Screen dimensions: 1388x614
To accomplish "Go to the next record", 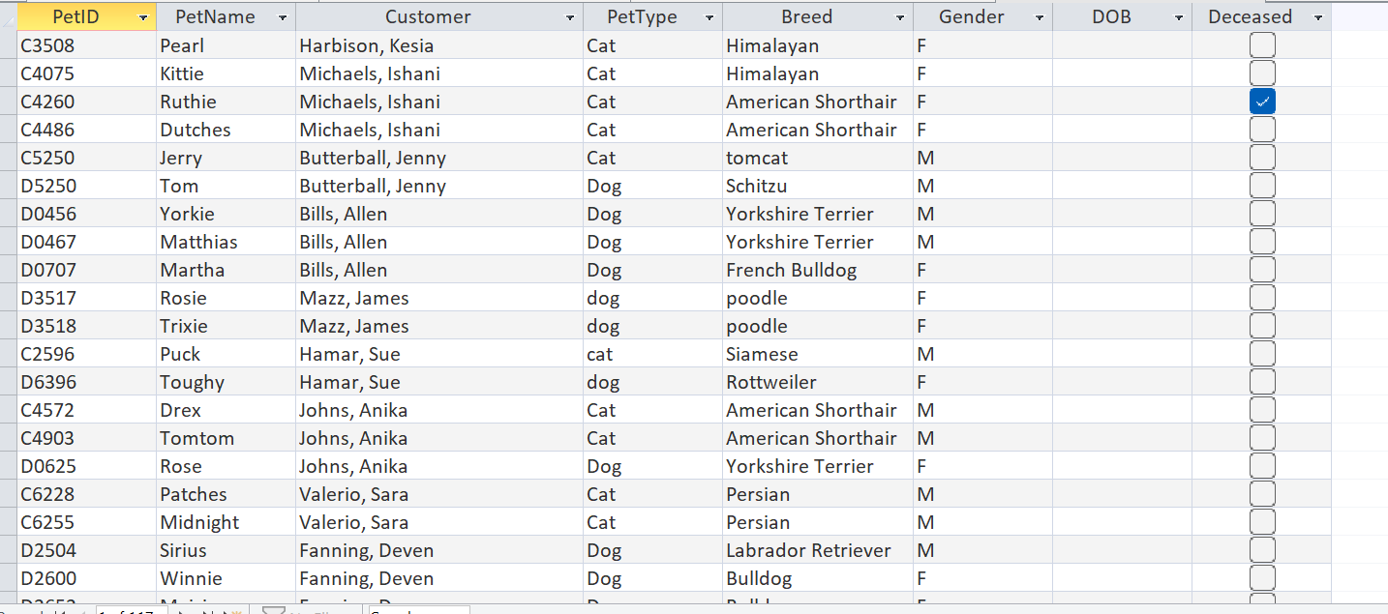I will [179, 610].
